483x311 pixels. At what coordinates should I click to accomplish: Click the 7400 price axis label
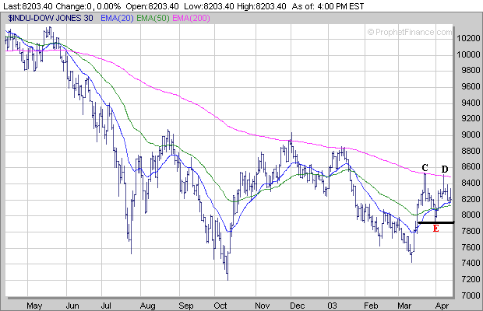click(471, 263)
